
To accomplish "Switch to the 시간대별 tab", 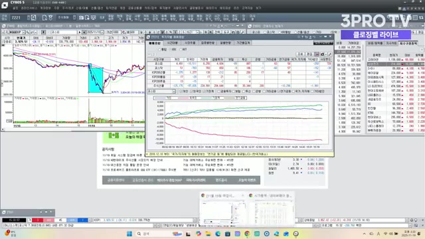I will (172, 42).
